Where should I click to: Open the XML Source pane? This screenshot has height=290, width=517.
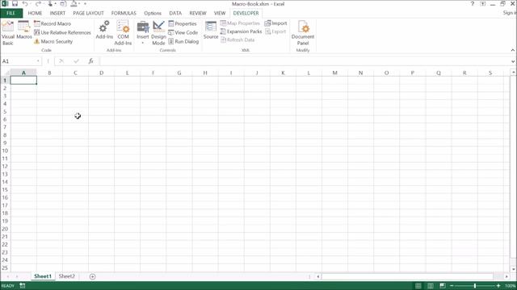(x=211, y=30)
